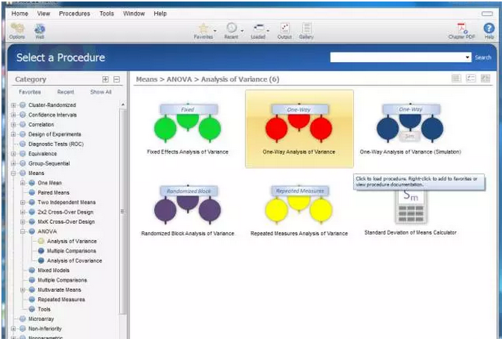Open the Gallery toolbar icon
502x339 pixels.
click(x=306, y=28)
